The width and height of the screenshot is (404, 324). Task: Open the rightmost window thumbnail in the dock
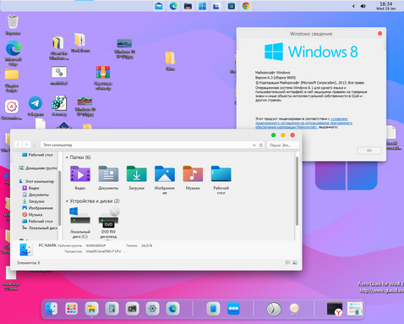(355, 309)
